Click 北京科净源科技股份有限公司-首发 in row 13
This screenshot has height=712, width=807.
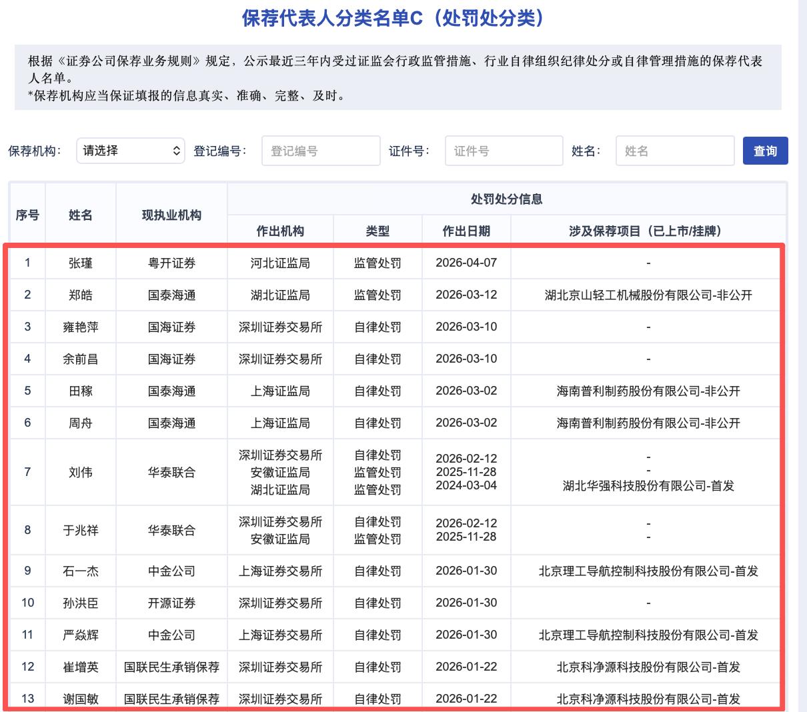tap(648, 699)
